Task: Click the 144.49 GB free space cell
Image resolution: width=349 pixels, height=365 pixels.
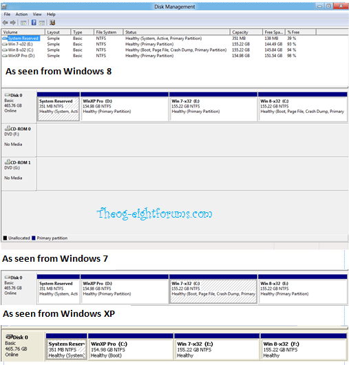Action: tap(273, 44)
